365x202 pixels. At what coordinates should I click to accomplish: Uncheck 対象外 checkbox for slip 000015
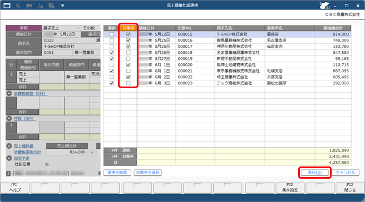pos(129,34)
